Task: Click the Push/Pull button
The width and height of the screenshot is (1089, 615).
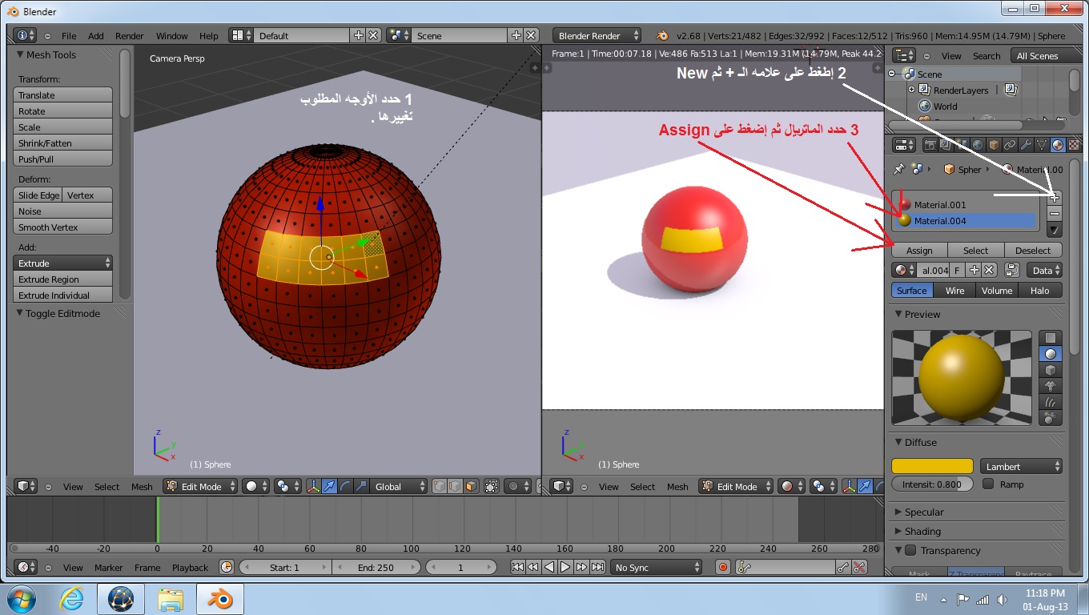Action: tap(63, 159)
